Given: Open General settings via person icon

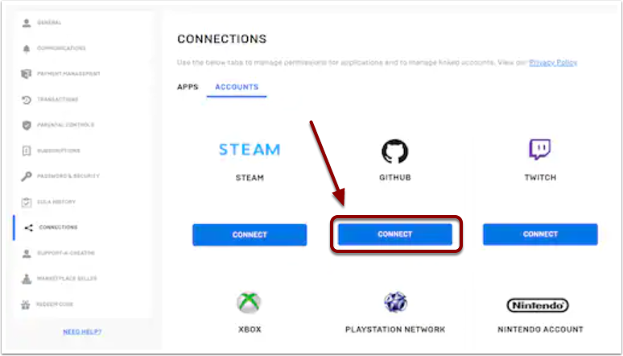Looking at the screenshot, I should point(27,23).
